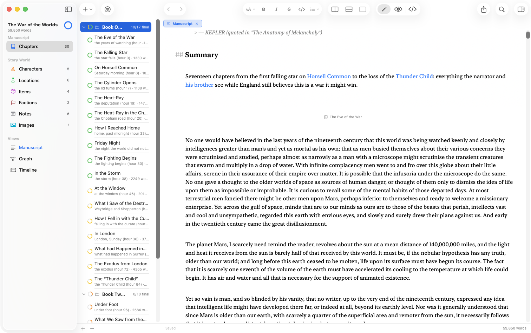531x333 pixels.
Task: Switch to Timeline view
Action: coord(40,170)
